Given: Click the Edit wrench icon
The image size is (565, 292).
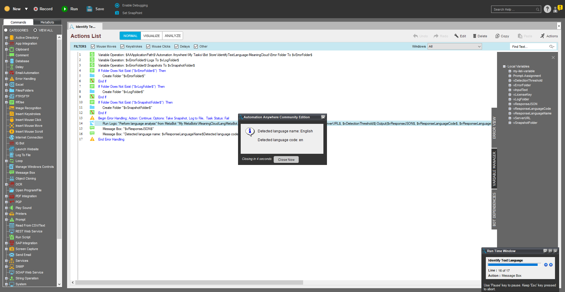Looking at the screenshot, I should point(456,36).
